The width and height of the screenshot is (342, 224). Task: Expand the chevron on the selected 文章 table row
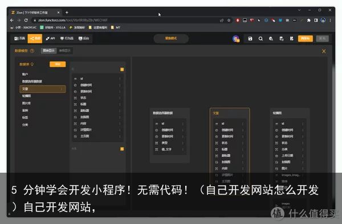point(62,89)
